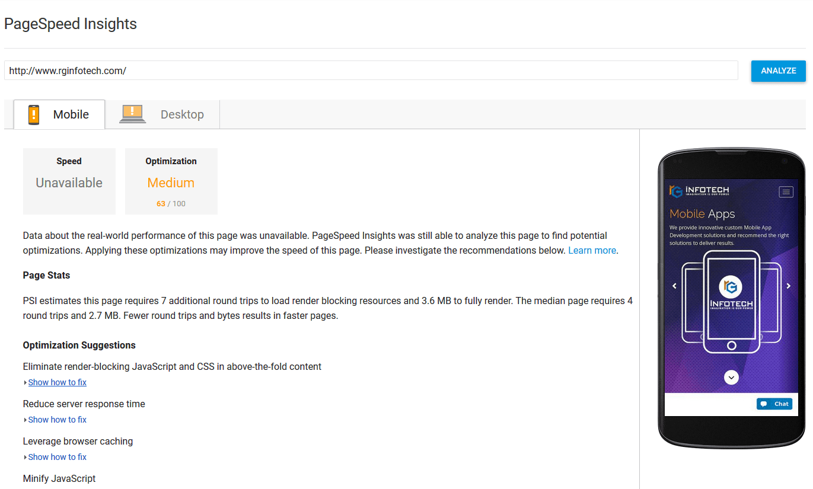
Task: Switch to the Desktop tab
Action: pyautogui.click(x=162, y=114)
